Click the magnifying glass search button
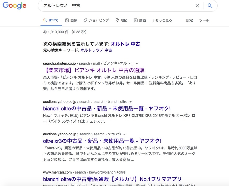Viewport: 229px width, 186px height. (210, 6)
